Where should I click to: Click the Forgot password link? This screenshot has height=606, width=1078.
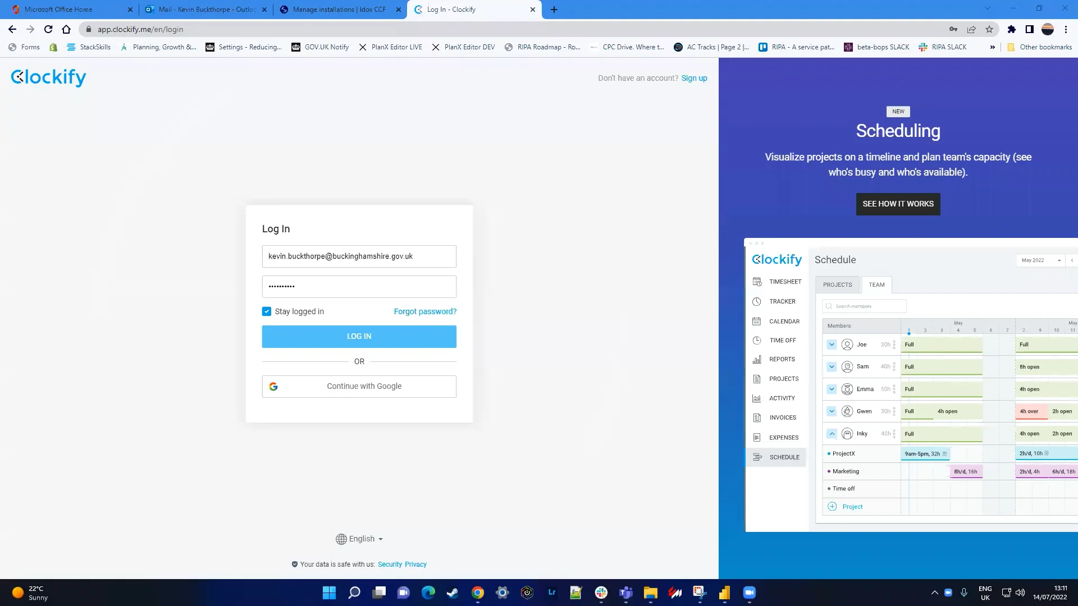425,311
